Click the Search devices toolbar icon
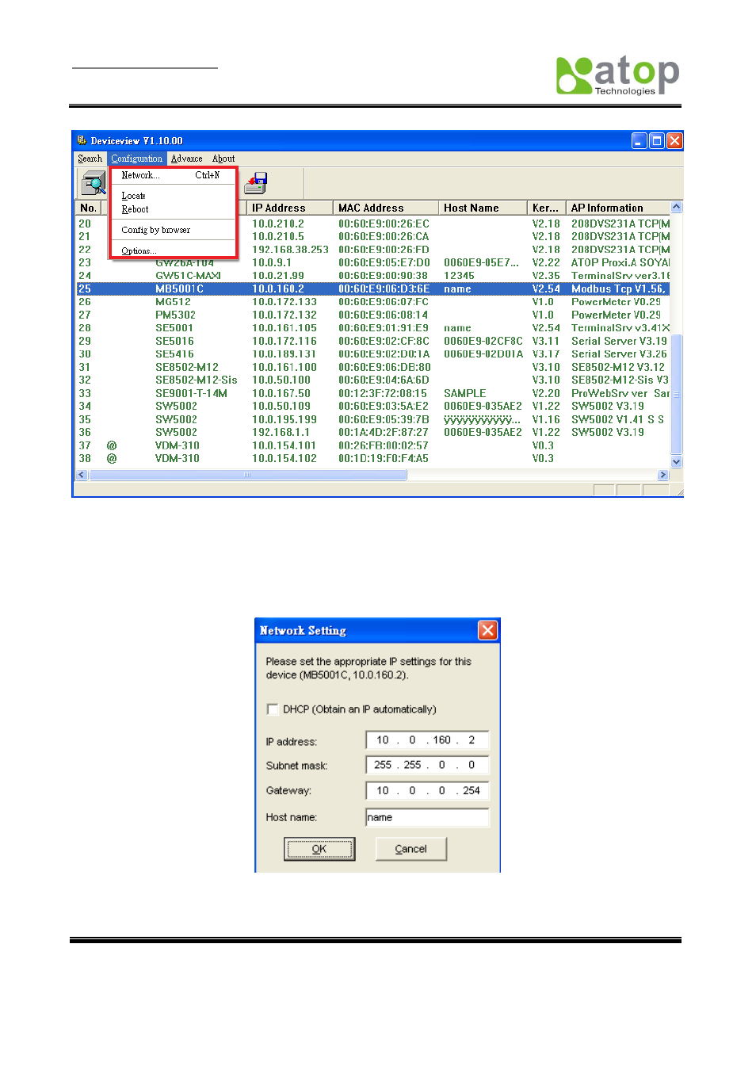 (x=94, y=183)
